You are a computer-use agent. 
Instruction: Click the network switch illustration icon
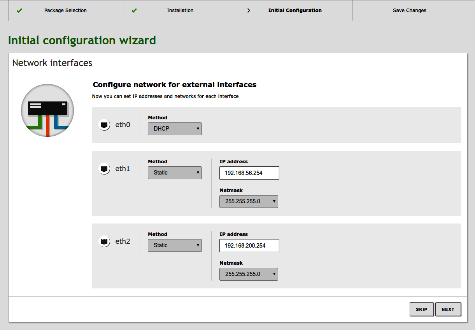click(47, 110)
